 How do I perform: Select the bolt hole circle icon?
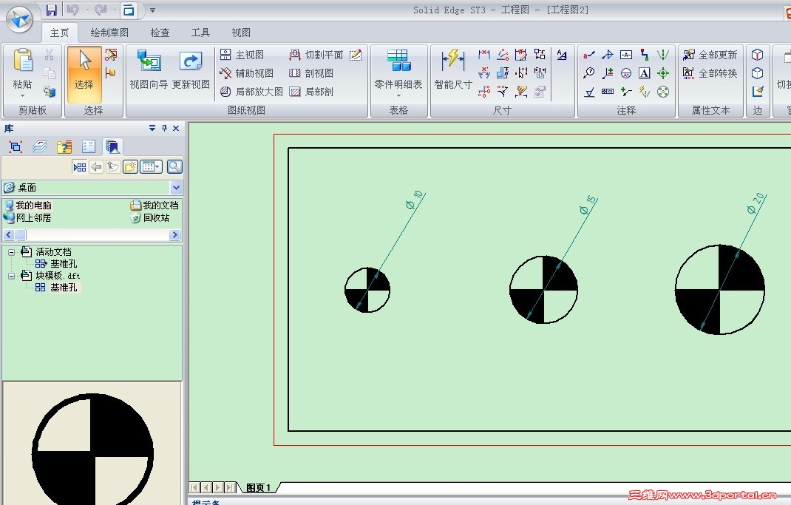[663, 92]
